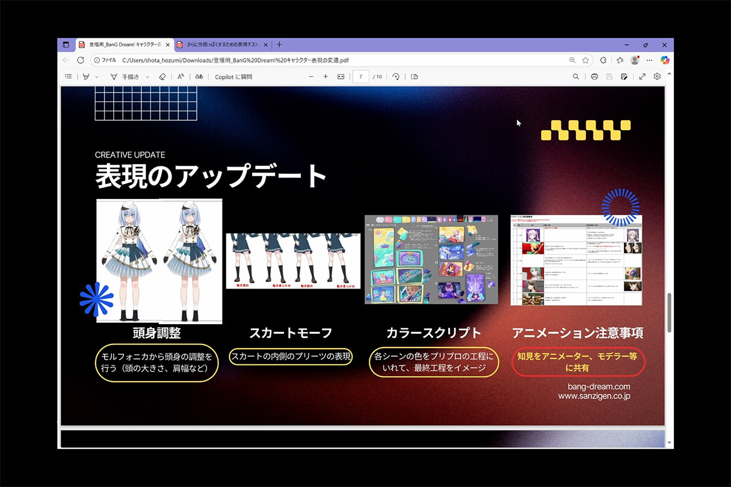Image resolution: width=731 pixels, height=487 pixels.
Task: Rotate the PDF page
Action: (396, 76)
